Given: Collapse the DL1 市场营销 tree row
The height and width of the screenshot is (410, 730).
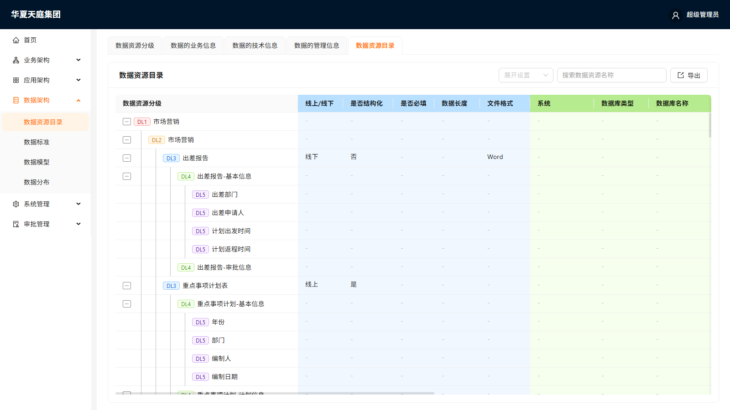Looking at the screenshot, I should [x=127, y=122].
